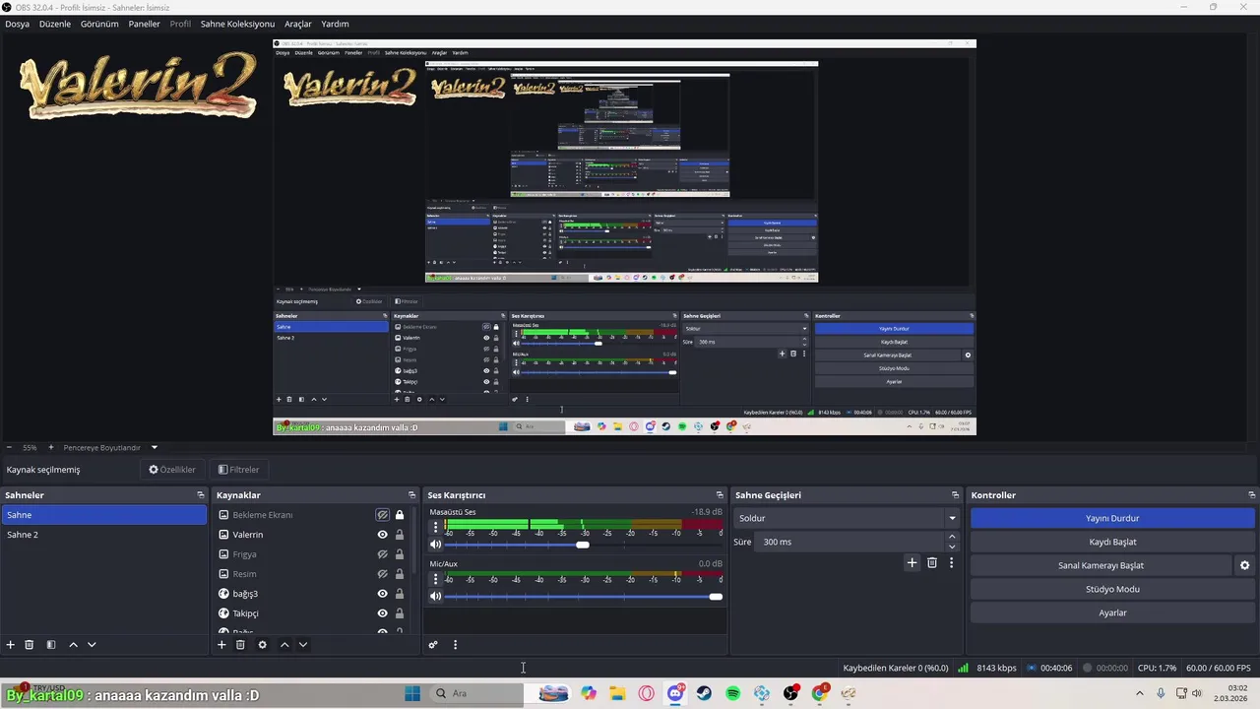Open audio mixer menu three-dot icon

[455, 645]
